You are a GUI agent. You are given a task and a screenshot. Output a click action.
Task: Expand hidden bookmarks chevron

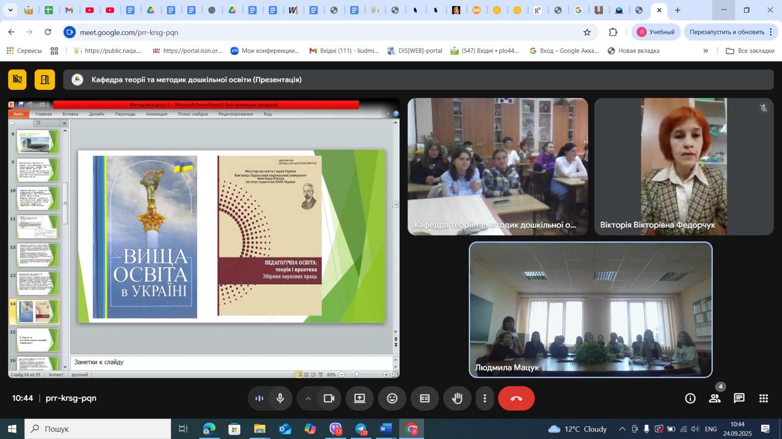click(x=706, y=51)
